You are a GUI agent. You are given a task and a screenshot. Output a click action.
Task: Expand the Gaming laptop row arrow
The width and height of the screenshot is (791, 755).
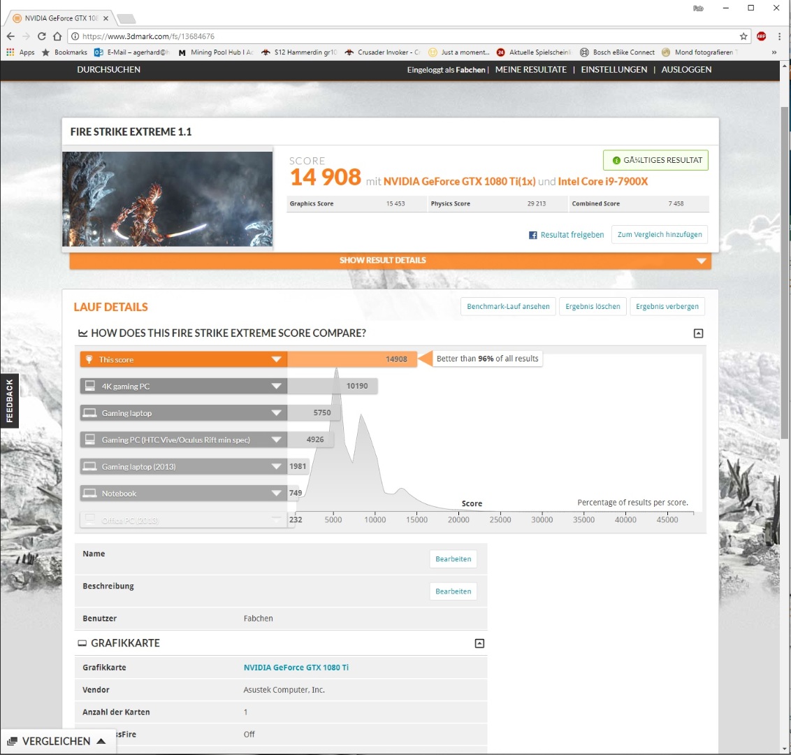[276, 413]
